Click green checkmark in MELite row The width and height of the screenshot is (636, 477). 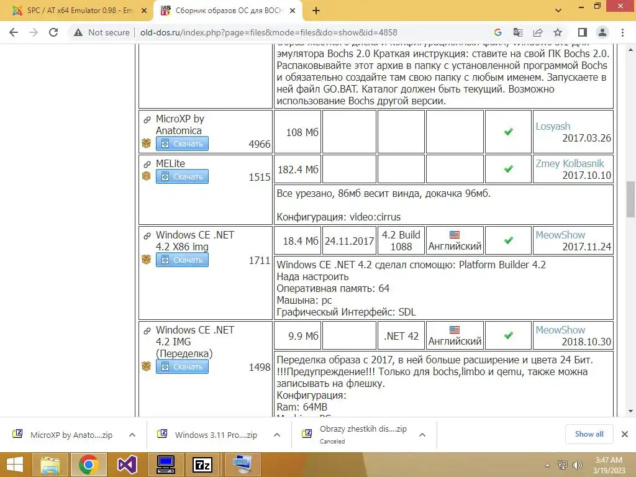pos(508,169)
